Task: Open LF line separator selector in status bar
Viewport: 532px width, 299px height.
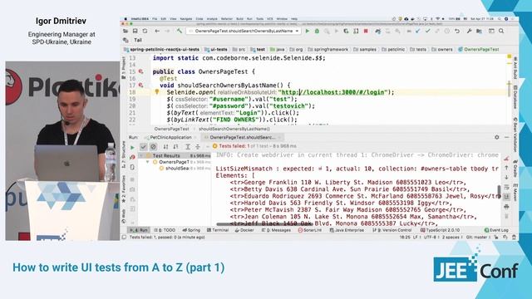Action: pos(416,238)
